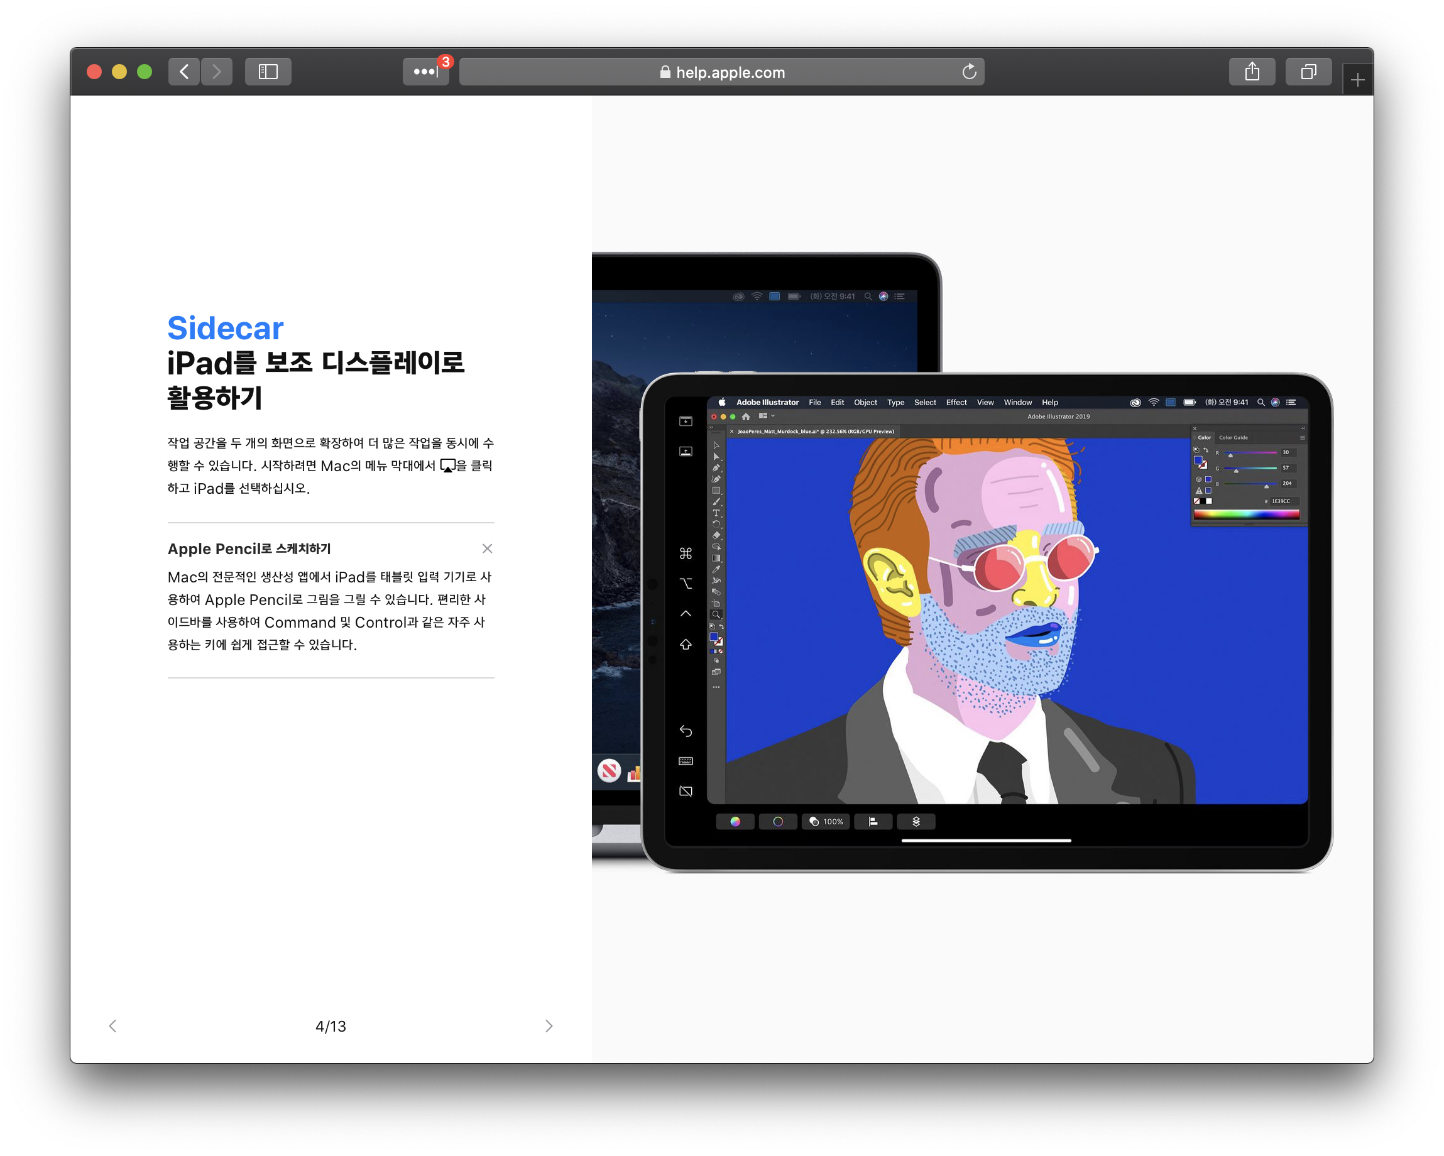
Task: Click the color spectrum bar in Color panel
Action: [x=1246, y=515]
